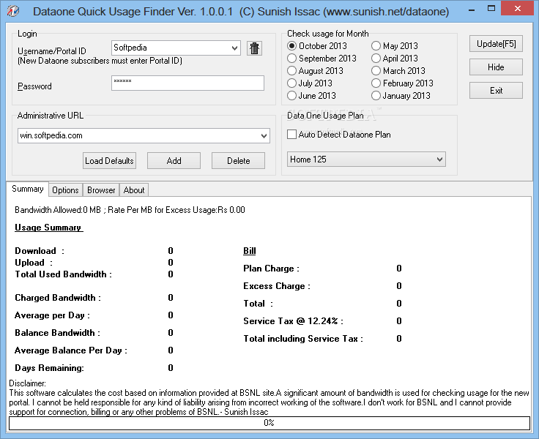The width and height of the screenshot is (539, 439).
Task: Click the 0% progress bar
Action: pos(269,423)
